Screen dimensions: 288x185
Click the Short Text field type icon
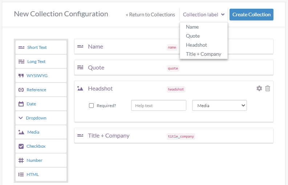21,47
